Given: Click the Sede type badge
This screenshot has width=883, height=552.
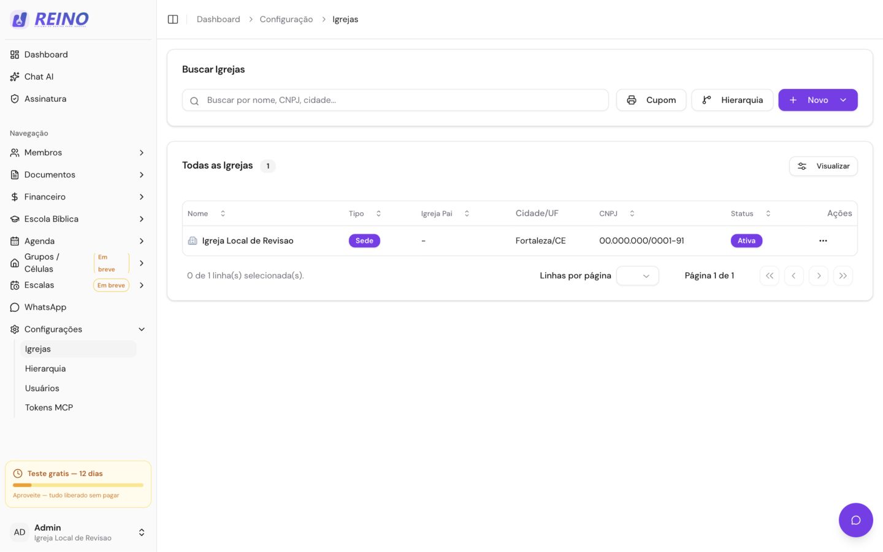Looking at the screenshot, I should pos(364,241).
